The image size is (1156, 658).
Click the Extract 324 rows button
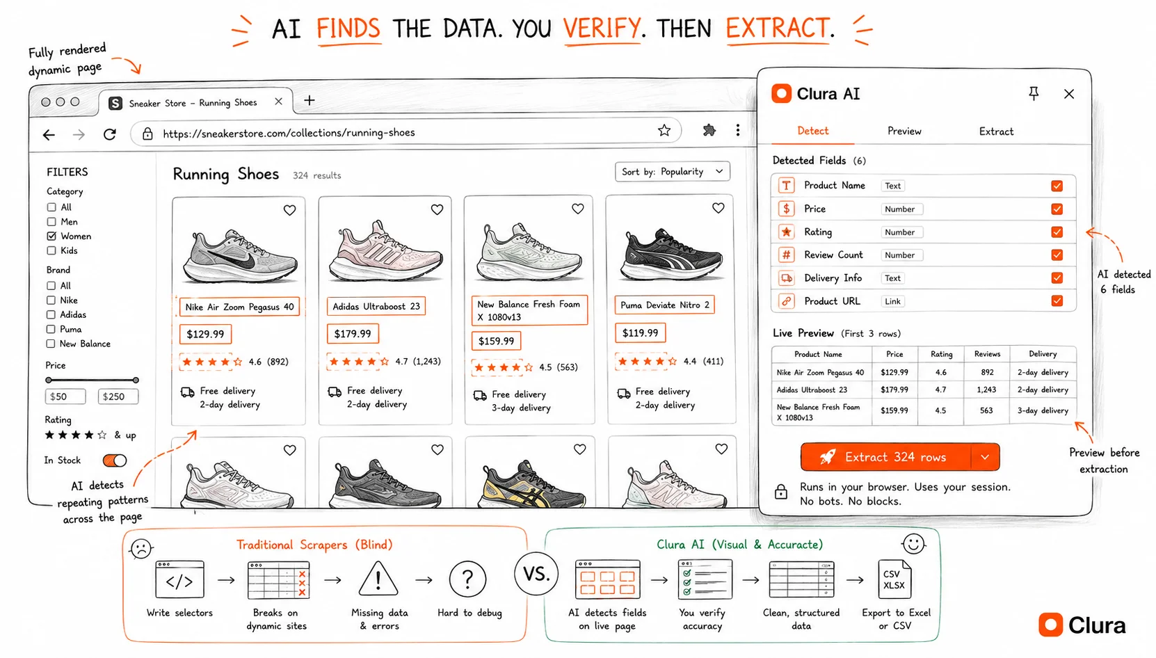886,457
